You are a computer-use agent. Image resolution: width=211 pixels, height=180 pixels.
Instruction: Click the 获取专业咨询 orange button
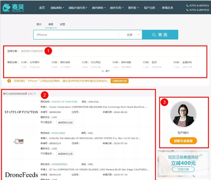pyautogui.click(x=183, y=141)
